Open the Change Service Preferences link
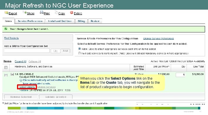Viewport: 208px width, 115px height. tap(158, 39)
